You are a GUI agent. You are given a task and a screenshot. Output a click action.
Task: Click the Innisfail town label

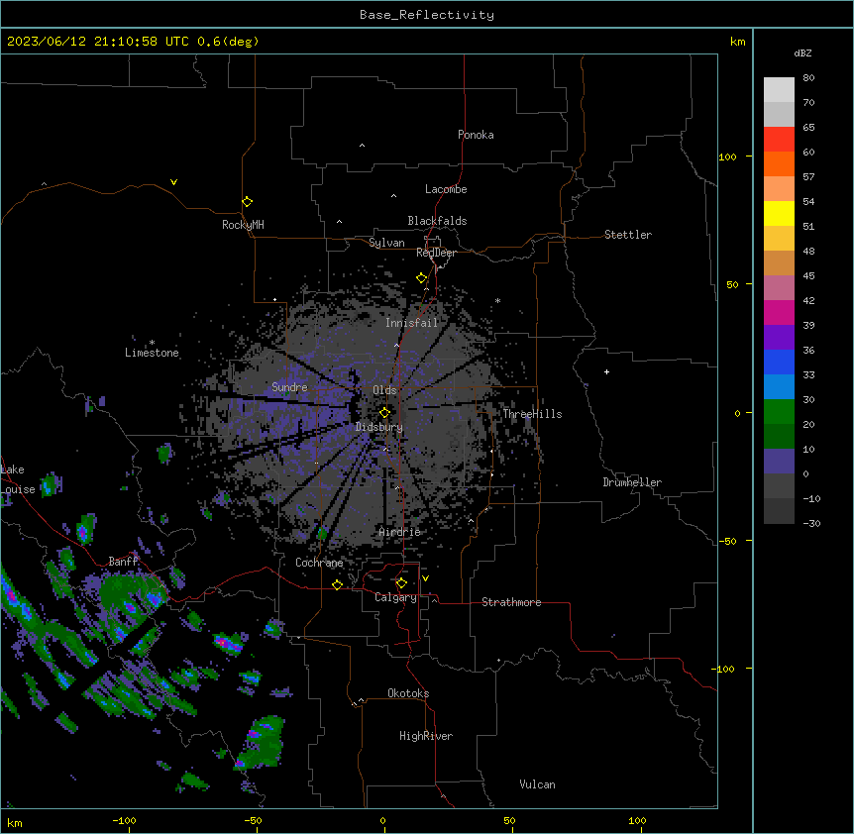[412, 323]
